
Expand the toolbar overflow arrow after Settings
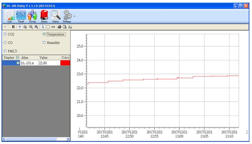click(75, 16)
